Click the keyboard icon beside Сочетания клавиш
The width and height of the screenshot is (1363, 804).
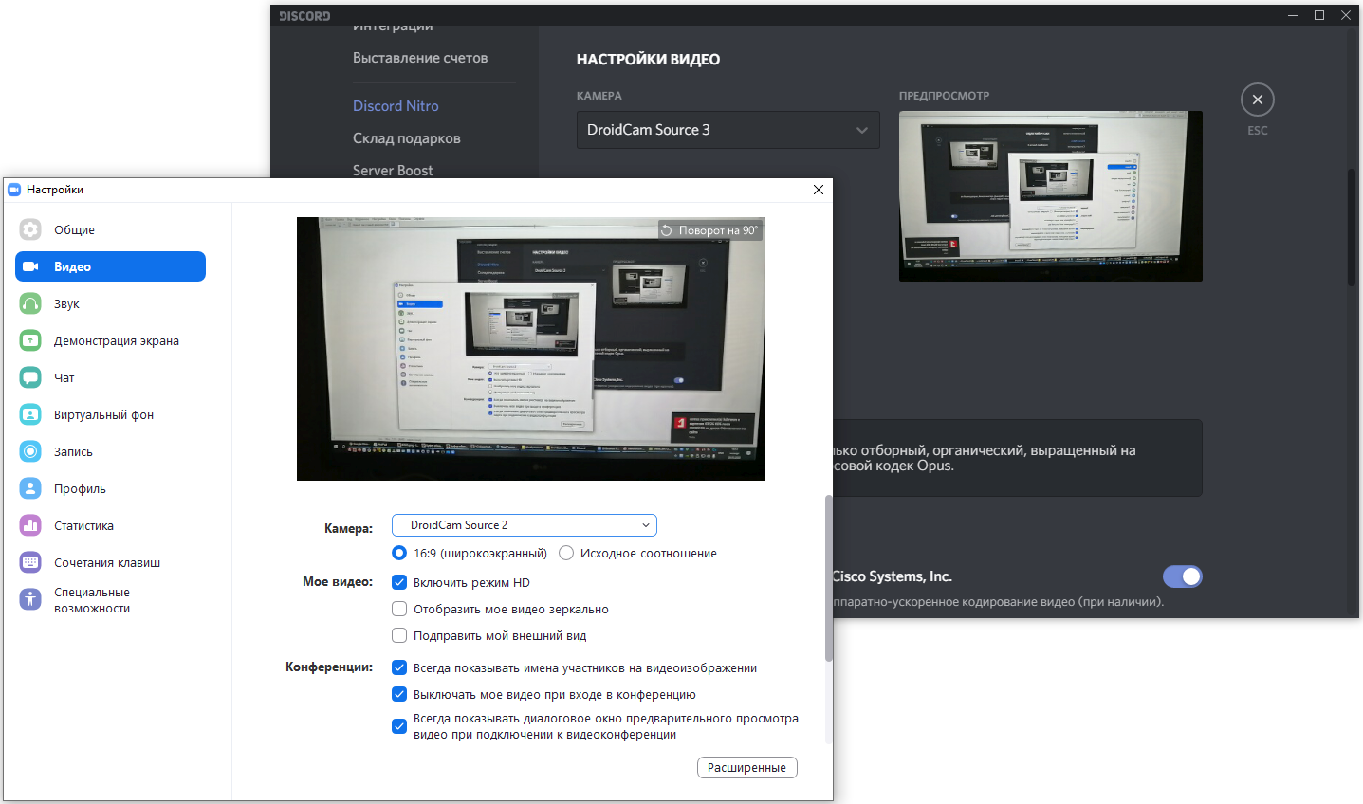pos(30,562)
